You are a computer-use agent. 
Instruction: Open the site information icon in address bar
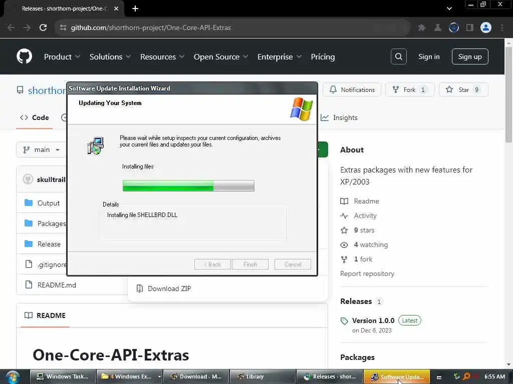pyautogui.click(x=63, y=28)
